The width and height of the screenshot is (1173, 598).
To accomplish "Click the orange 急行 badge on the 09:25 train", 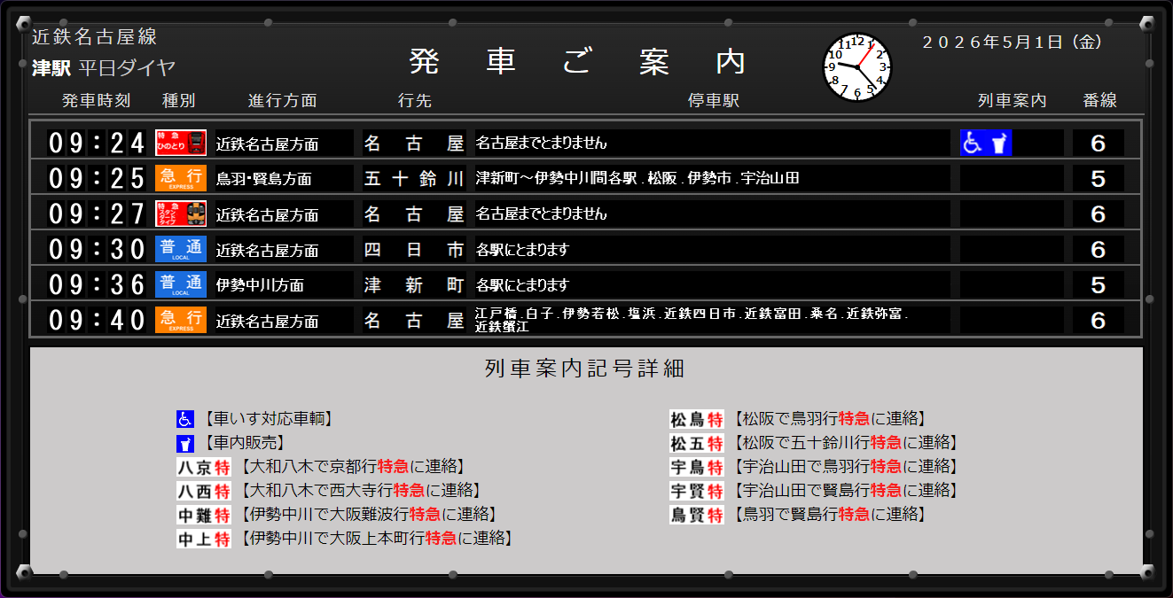I will (181, 178).
